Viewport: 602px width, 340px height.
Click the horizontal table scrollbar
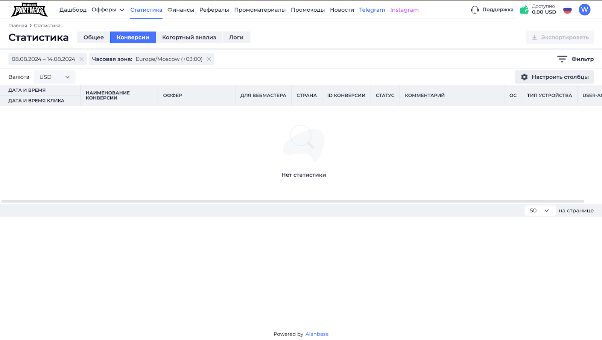(293, 201)
